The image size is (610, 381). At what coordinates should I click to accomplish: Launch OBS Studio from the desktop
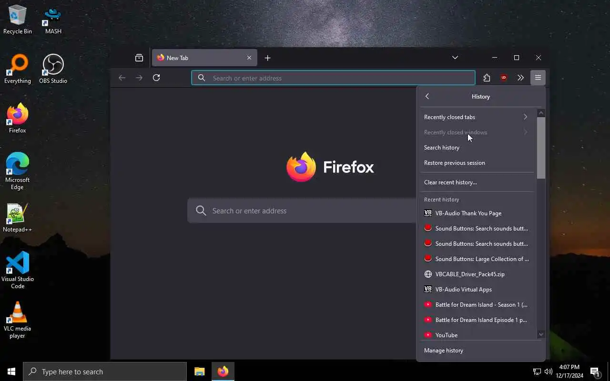click(53, 69)
